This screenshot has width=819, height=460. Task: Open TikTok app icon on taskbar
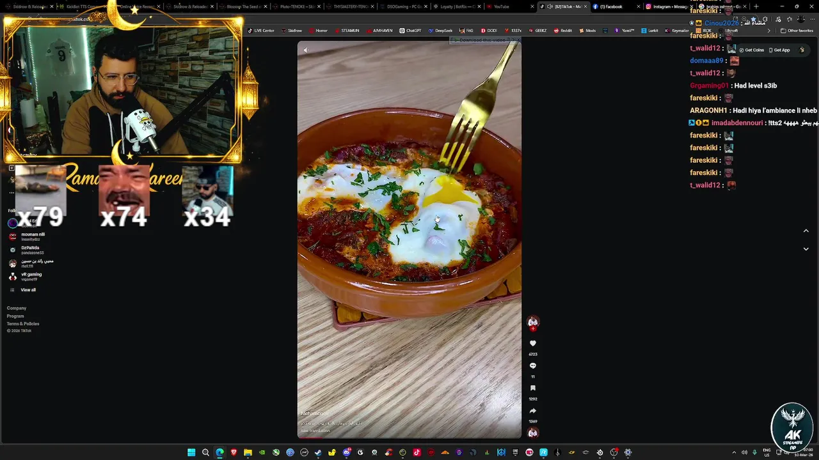417,452
